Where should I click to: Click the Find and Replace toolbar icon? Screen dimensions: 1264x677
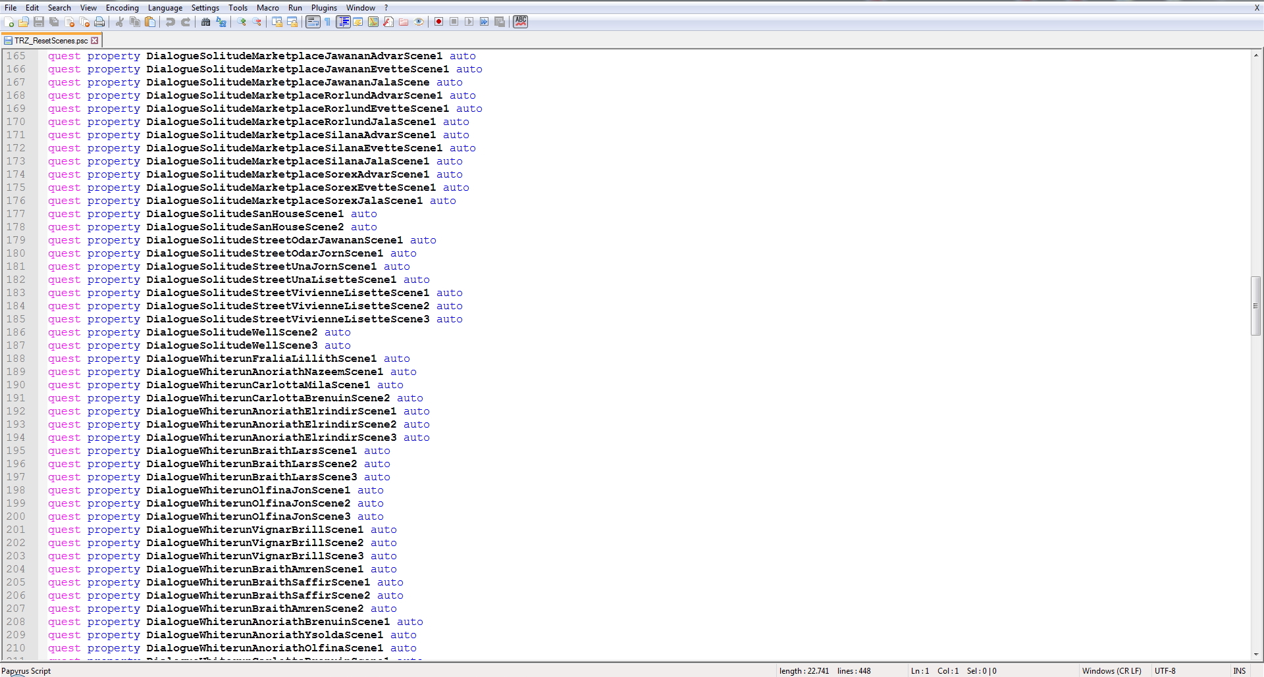pos(221,22)
